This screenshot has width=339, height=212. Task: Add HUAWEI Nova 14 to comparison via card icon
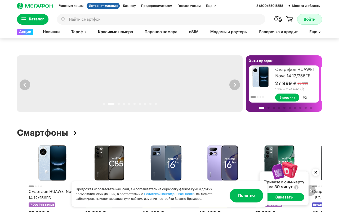click(305, 98)
